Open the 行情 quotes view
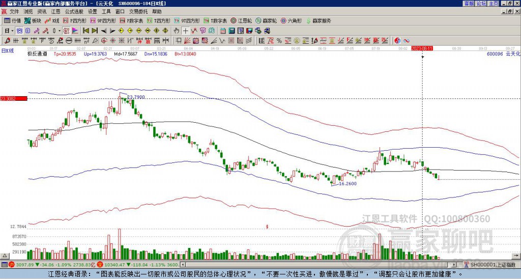 [x=12, y=20]
